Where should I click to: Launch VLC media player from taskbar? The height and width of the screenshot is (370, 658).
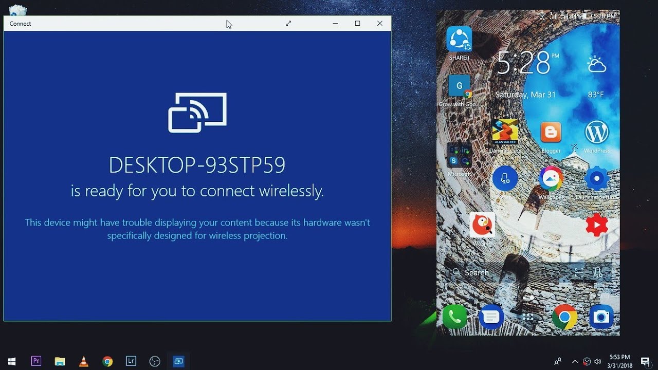pos(83,361)
